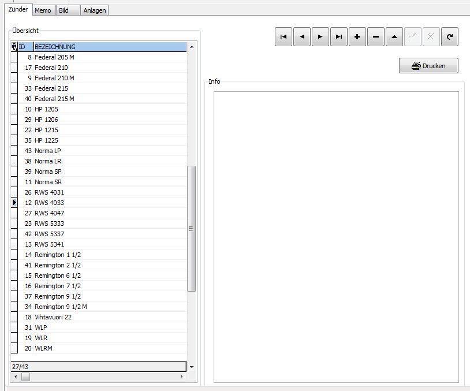The image size is (470, 391).
Task: Select the row Remington 2 1/2
Action: (99, 265)
